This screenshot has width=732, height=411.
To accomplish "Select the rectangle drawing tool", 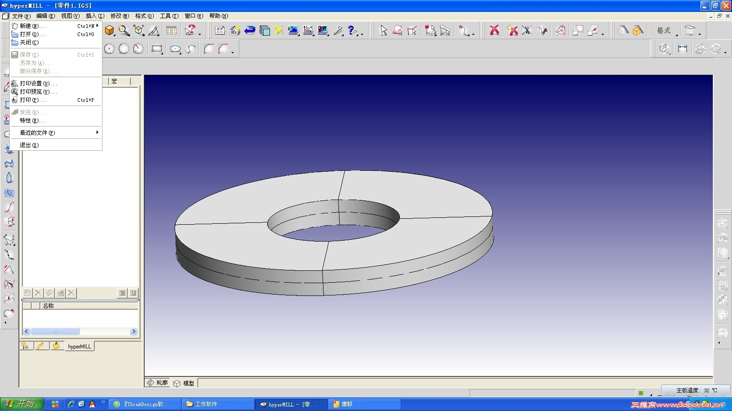I will tap(157, 49).
